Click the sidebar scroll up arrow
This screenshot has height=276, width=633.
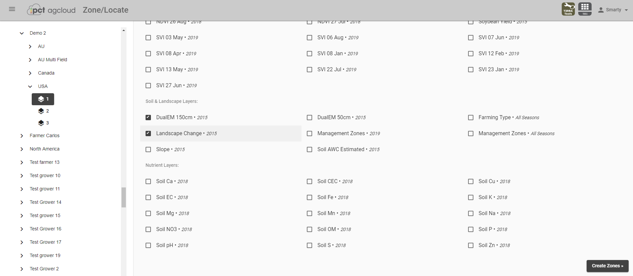tap(124, 30)
